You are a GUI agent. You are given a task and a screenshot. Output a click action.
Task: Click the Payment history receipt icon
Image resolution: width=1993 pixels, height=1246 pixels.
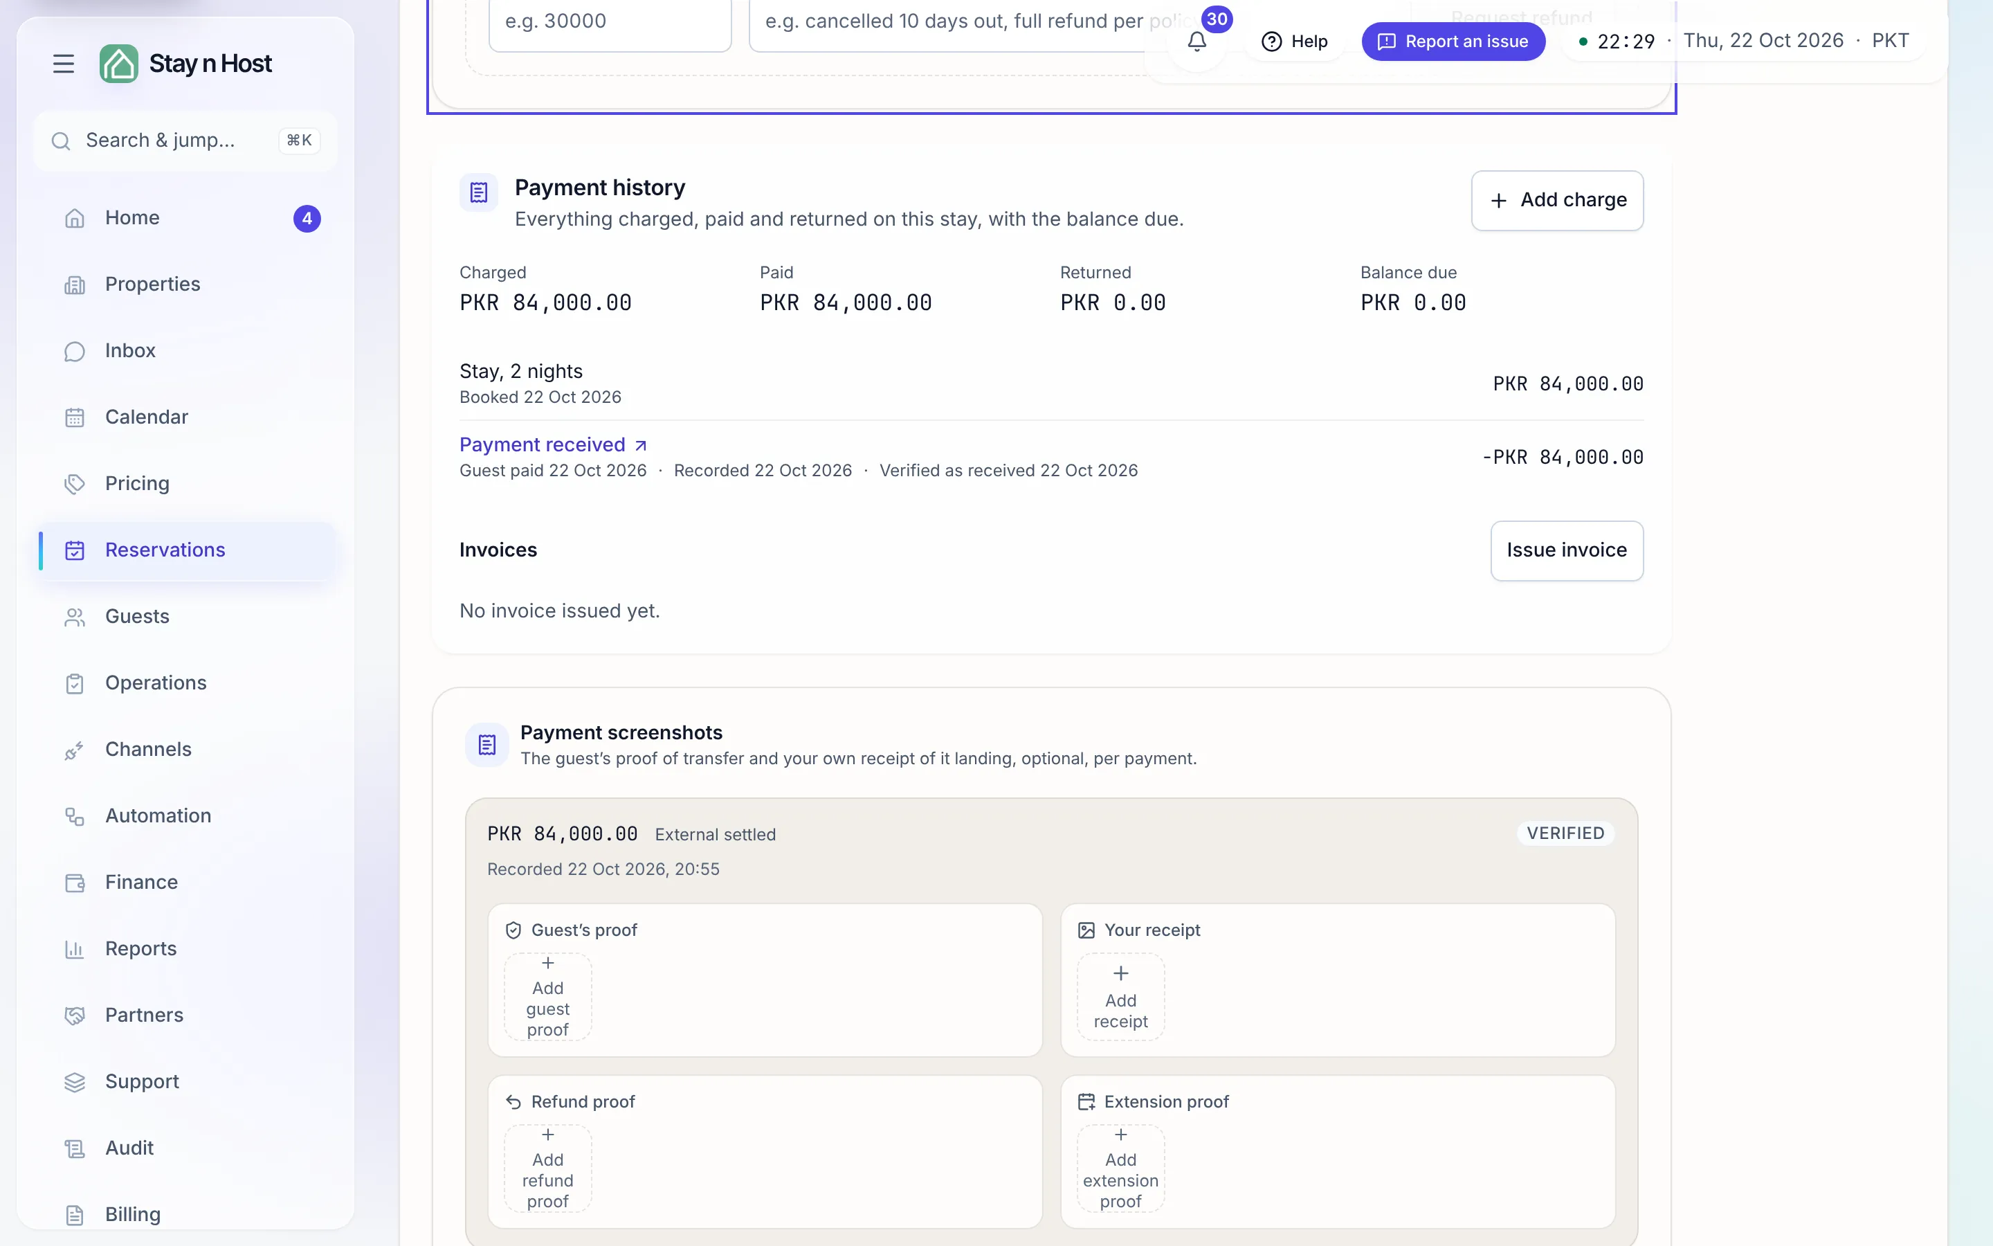[x=478, y=193]
